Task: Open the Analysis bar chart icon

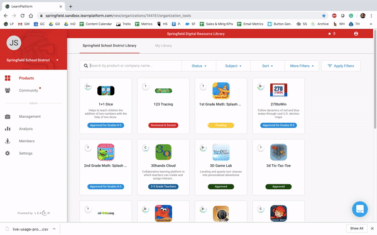Action: point(8,128)
